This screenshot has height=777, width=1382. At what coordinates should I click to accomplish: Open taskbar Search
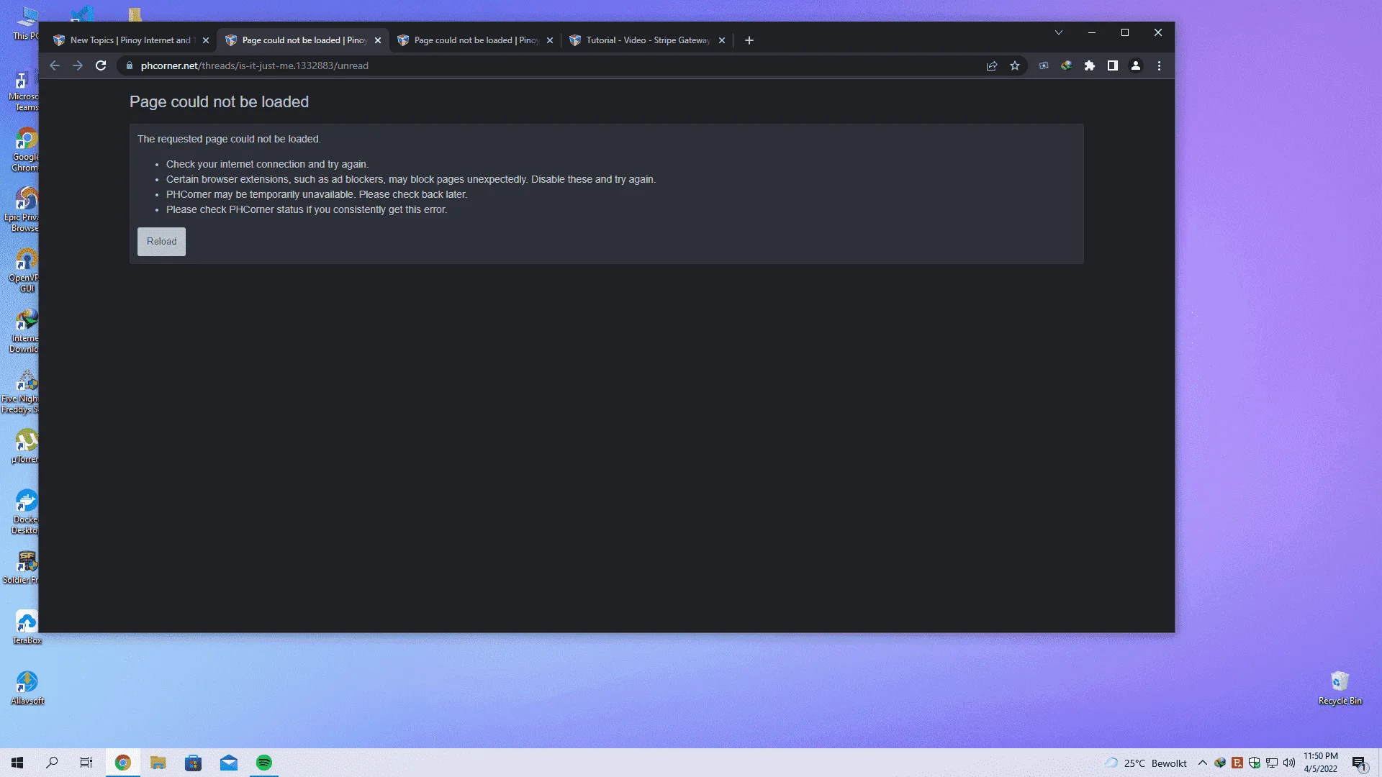point(52,763)
